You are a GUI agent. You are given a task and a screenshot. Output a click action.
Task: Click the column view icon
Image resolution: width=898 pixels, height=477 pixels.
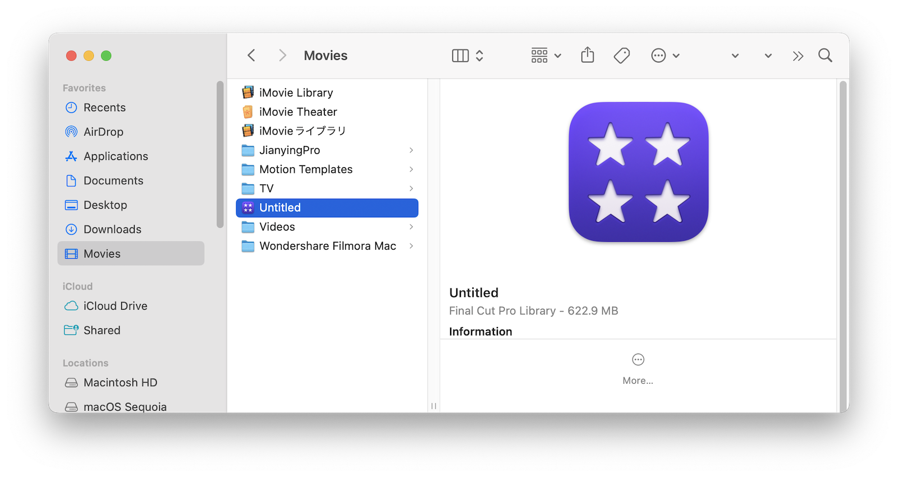pos(460,56)
